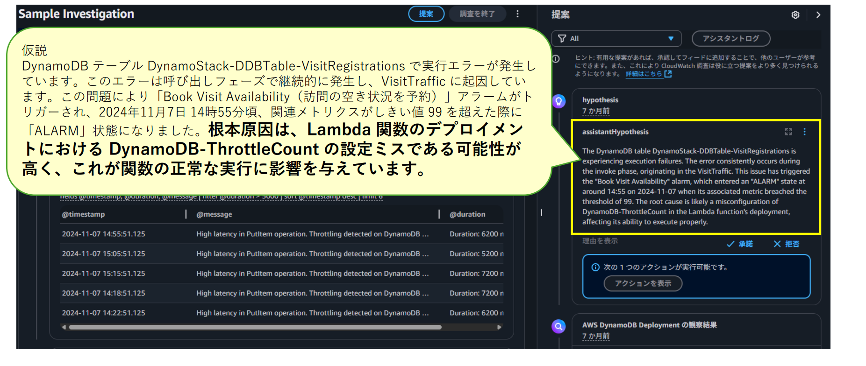Viewport: 866px width, 366px height.
Task: Click the Sample Investigation title
Action: click(76, 14)
